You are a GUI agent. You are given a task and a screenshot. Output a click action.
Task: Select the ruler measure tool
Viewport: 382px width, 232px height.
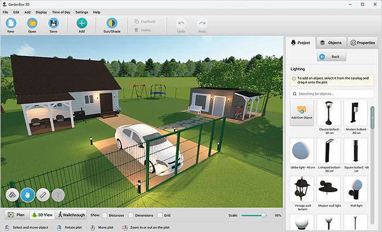[x=43, y=195]
